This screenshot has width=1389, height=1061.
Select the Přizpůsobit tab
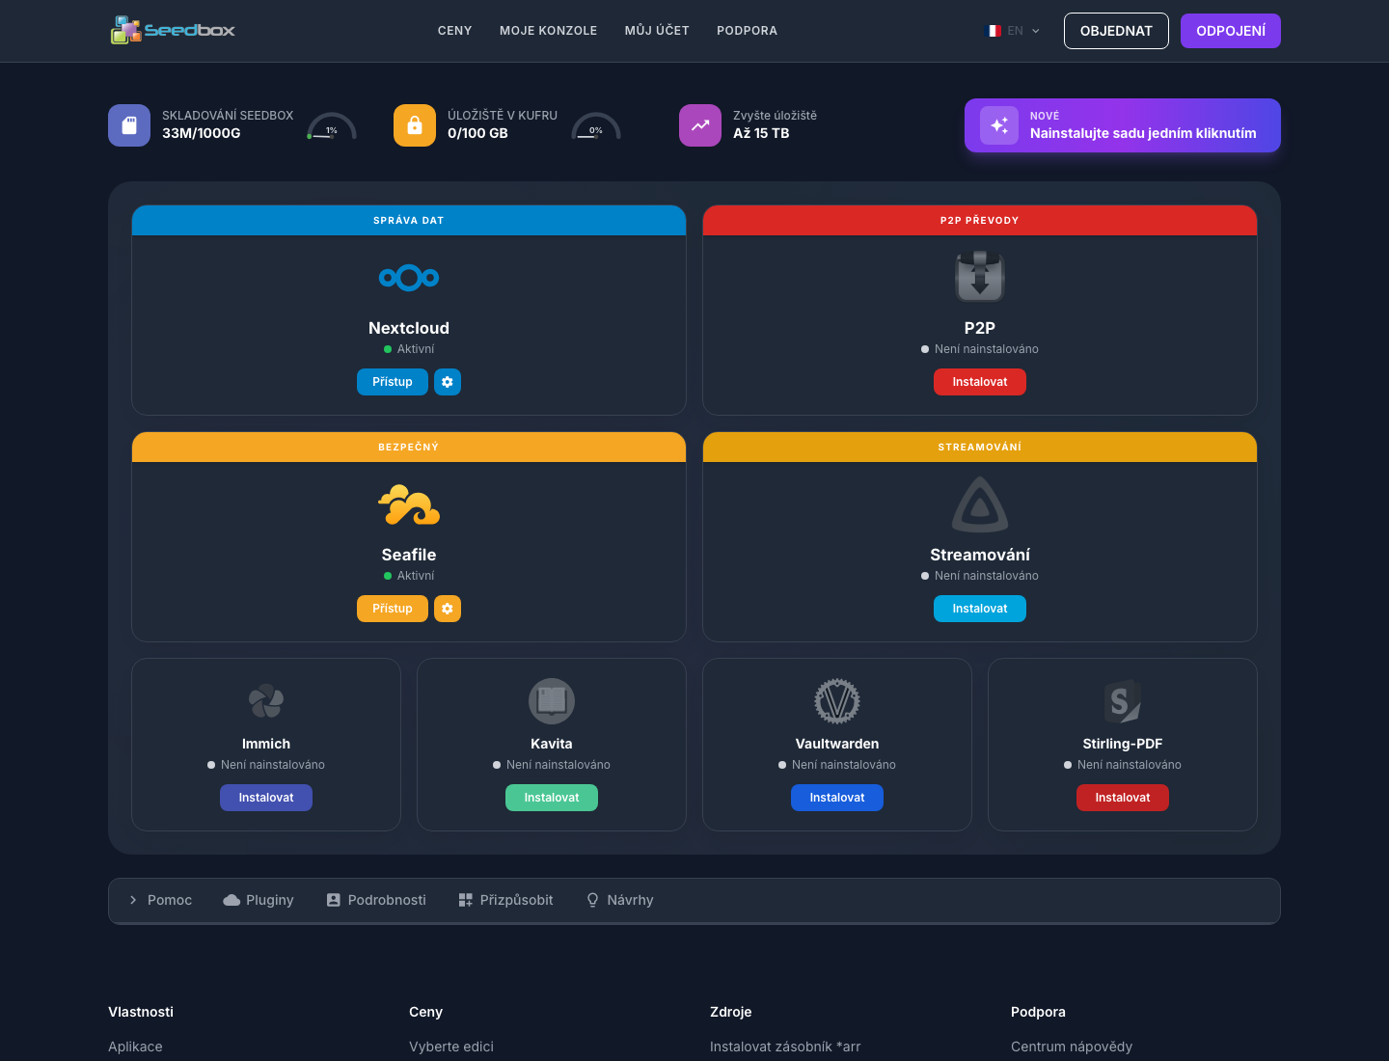click(506, 900)
